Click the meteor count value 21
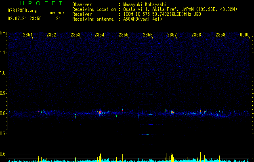This screenshot has height=162, width=254. click(x=59, y=19)
